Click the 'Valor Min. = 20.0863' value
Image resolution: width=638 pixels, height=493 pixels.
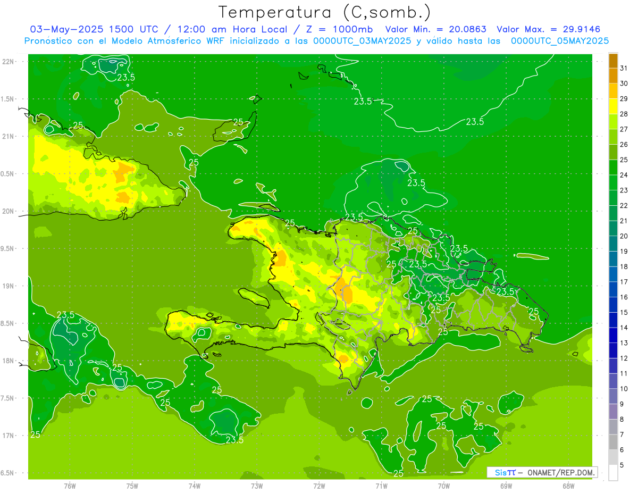click(436, 30)
